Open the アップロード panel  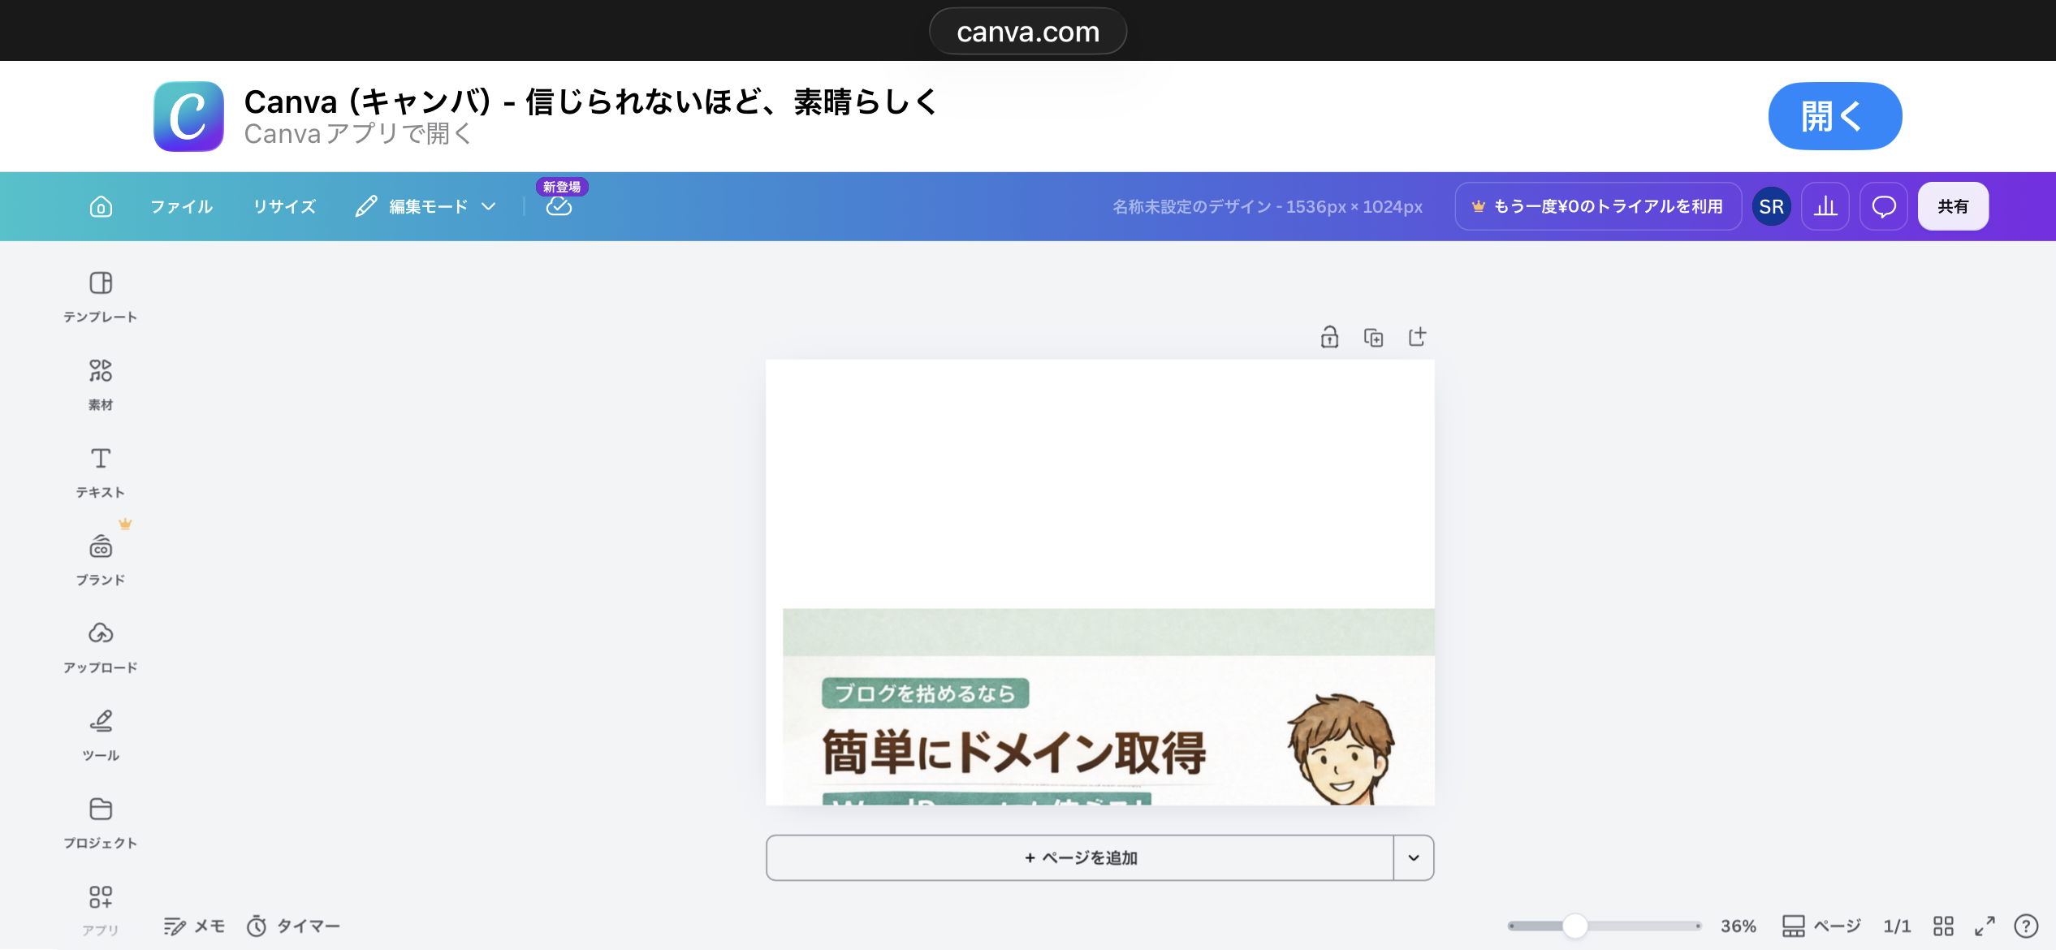[101, 647]
